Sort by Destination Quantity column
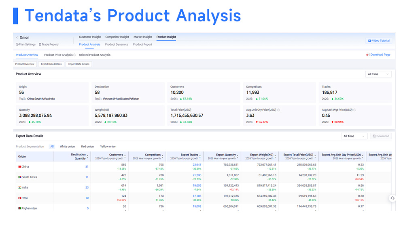The height and width of the screenshot is (229, 403). pyautogui.click(x=87, y=156)
